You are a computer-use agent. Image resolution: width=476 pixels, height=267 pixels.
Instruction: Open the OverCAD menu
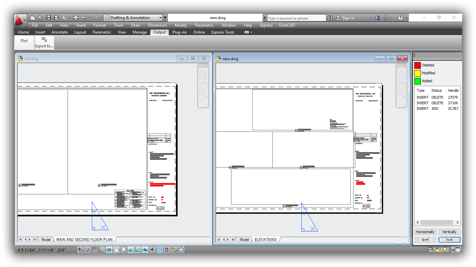click(287, 25)
